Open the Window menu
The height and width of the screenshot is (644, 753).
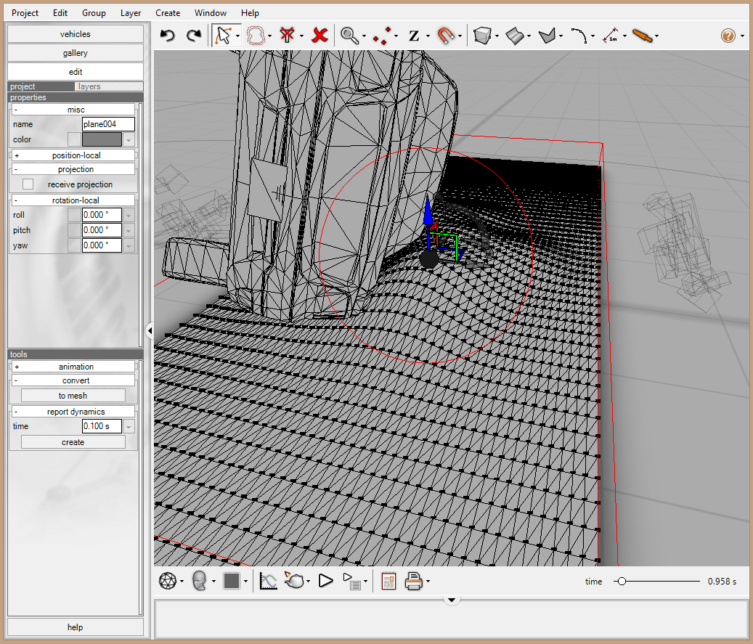(211, 13)
